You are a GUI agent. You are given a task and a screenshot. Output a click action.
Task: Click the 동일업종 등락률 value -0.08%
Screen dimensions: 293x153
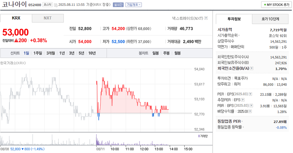point(281,127)
